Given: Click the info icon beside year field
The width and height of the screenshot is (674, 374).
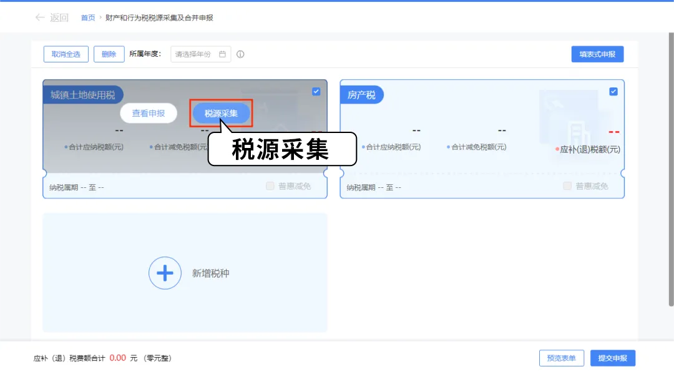Looking at the screenshot, I should point(240,54).
